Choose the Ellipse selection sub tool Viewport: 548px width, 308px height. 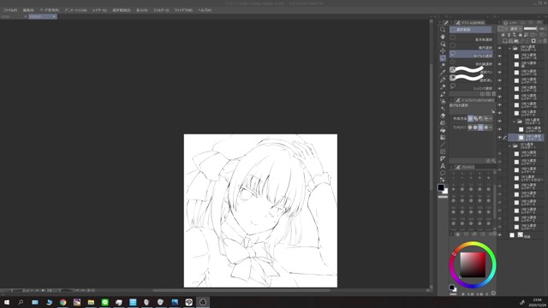[471, 46]
